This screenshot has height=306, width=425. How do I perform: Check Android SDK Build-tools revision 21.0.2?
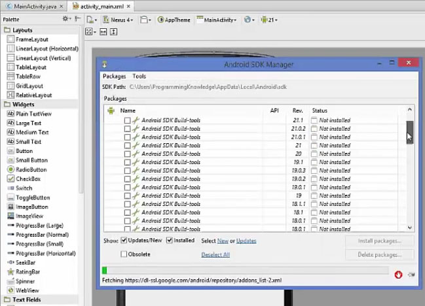pyautogui.click(x=128, y=129)
